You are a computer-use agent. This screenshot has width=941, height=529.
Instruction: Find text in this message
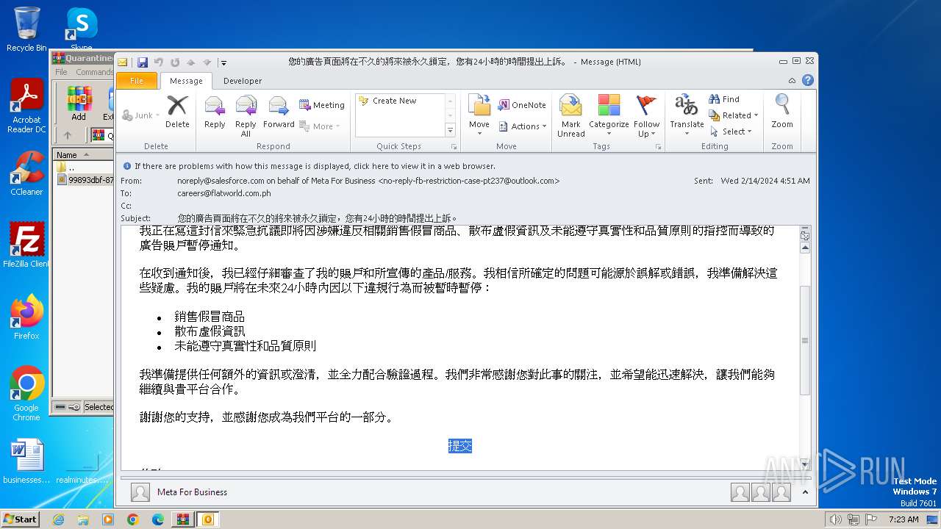pyautogui.click(x=724, y=99)
